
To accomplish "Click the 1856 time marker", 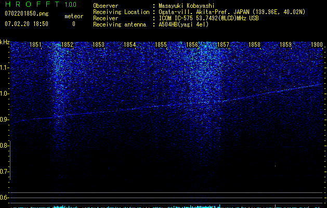I will (192, 45).
